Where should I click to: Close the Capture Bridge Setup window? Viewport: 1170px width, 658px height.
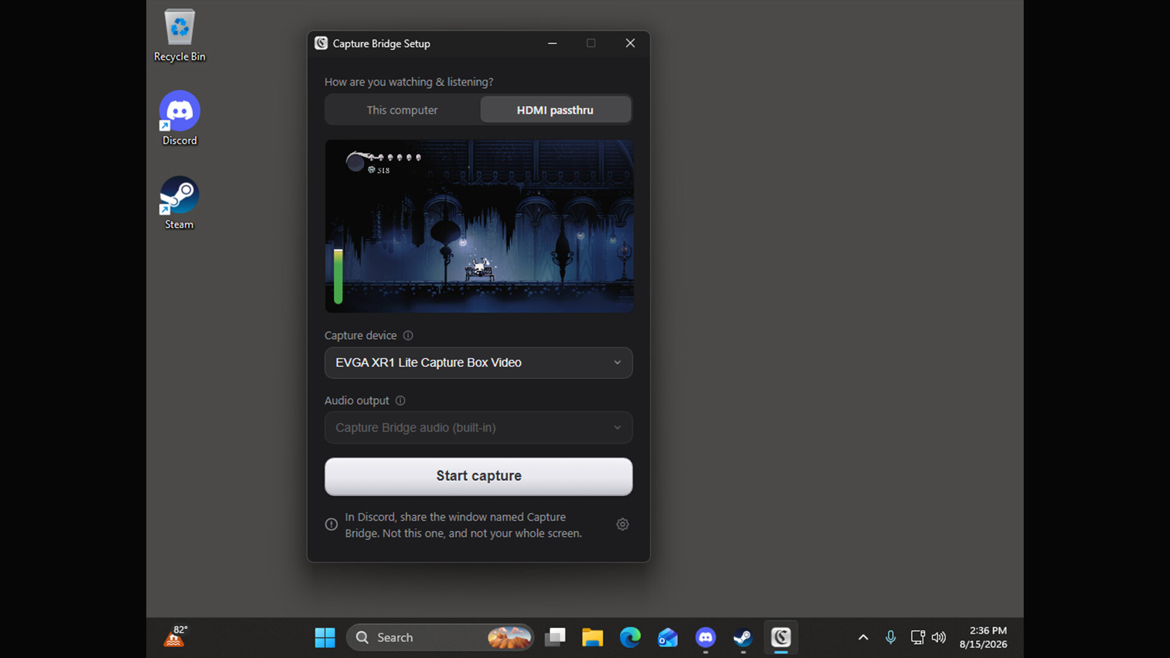(x=630, y=43)
